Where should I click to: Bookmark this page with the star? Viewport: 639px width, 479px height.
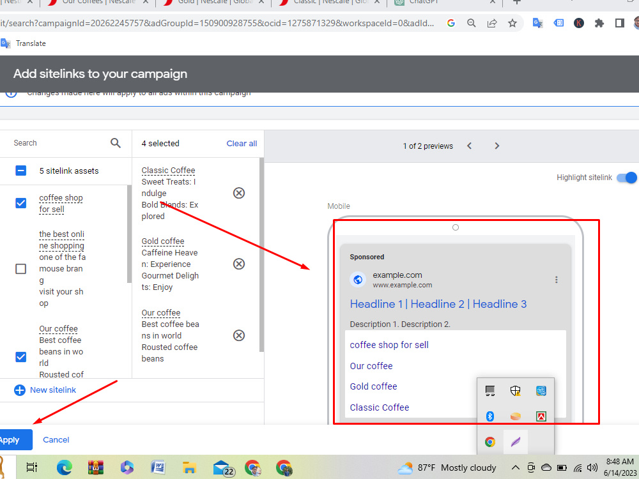tap(512, 23)
